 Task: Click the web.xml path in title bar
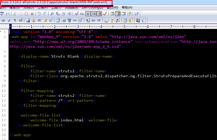[54, 2]
